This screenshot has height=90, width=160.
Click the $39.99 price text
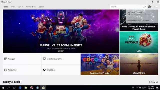pyautogui.click(x=60, y=51)
